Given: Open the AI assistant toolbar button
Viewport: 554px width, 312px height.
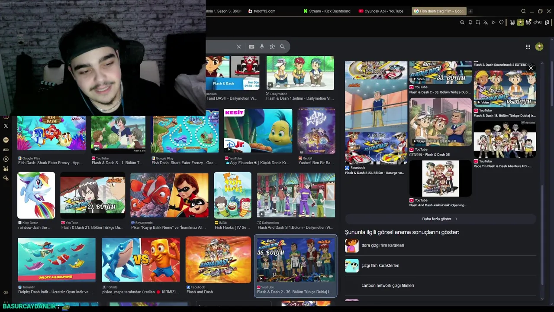Looking at the screenshot, I should (x=538, y=23).
